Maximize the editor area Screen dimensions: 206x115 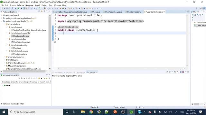coord(188,11)
